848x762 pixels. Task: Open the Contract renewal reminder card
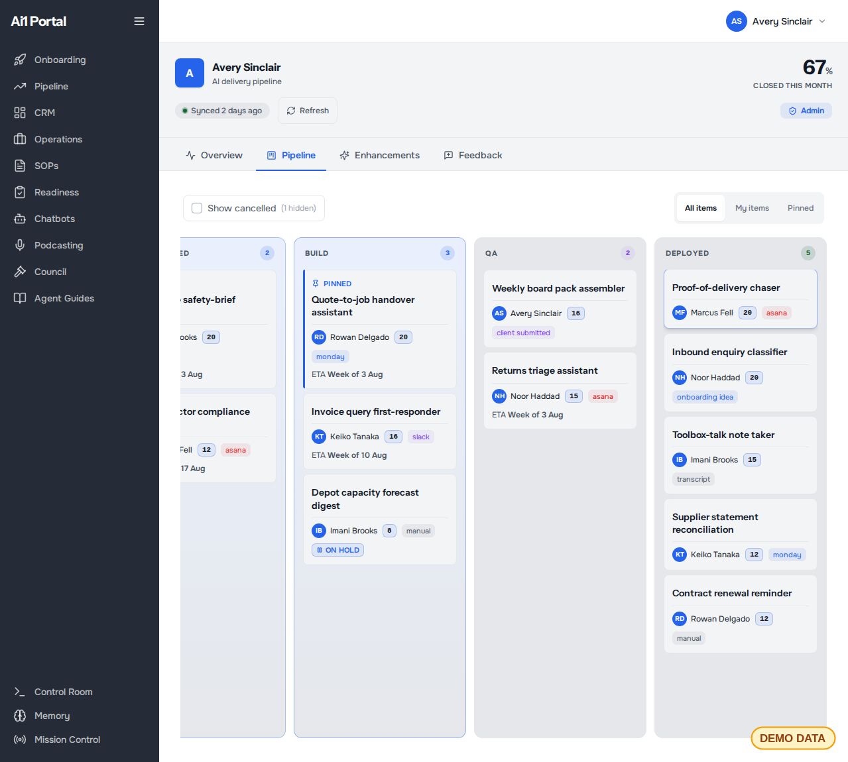741,614
